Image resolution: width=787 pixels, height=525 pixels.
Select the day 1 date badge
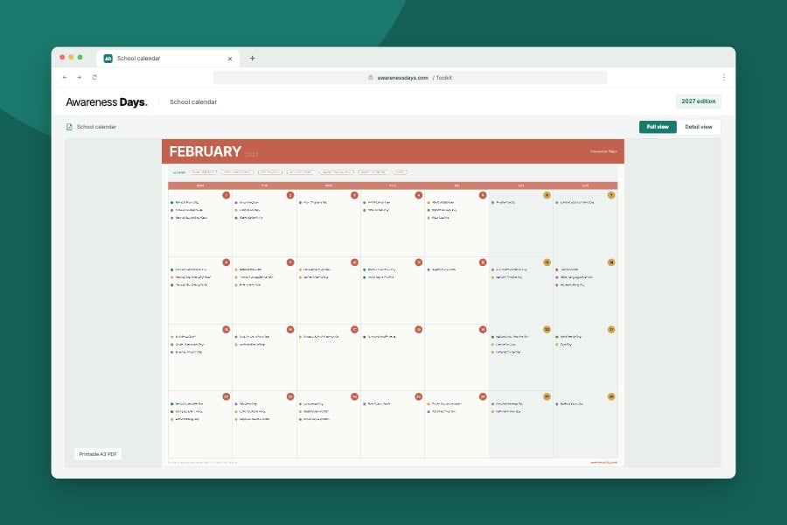[x=226, y=195]
